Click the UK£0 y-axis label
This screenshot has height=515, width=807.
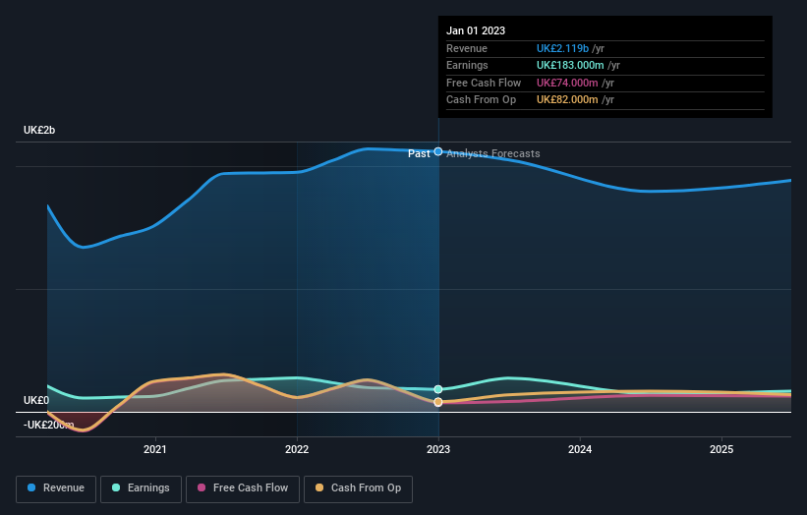(x=36, y=400)
